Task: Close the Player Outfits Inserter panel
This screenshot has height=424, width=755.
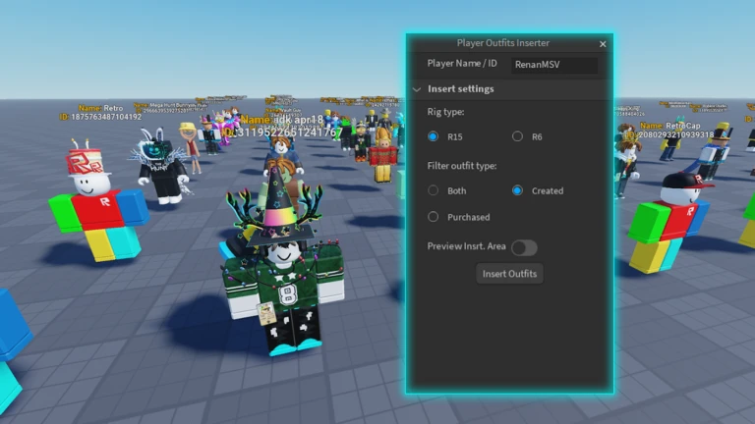Action: pyautogui.click(x=603, y=44)
